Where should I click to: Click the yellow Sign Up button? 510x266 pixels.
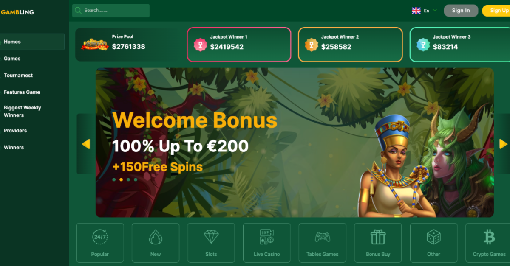coord(496,11)
